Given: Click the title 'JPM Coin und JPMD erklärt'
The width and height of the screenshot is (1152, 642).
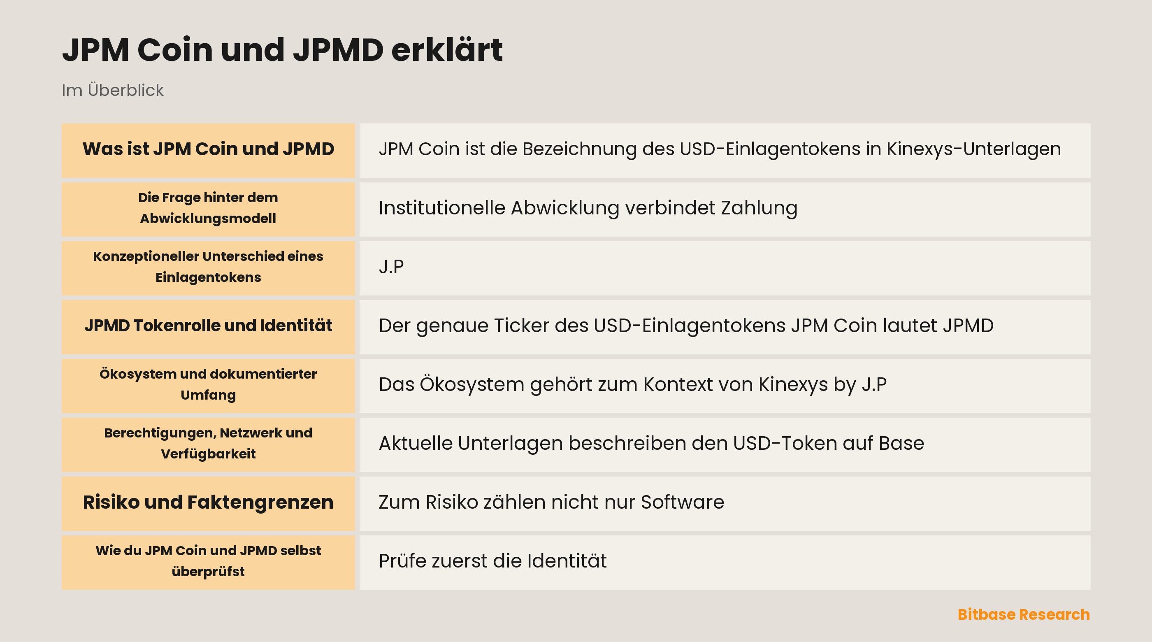Looking at the screenshot, I should 282,49.
